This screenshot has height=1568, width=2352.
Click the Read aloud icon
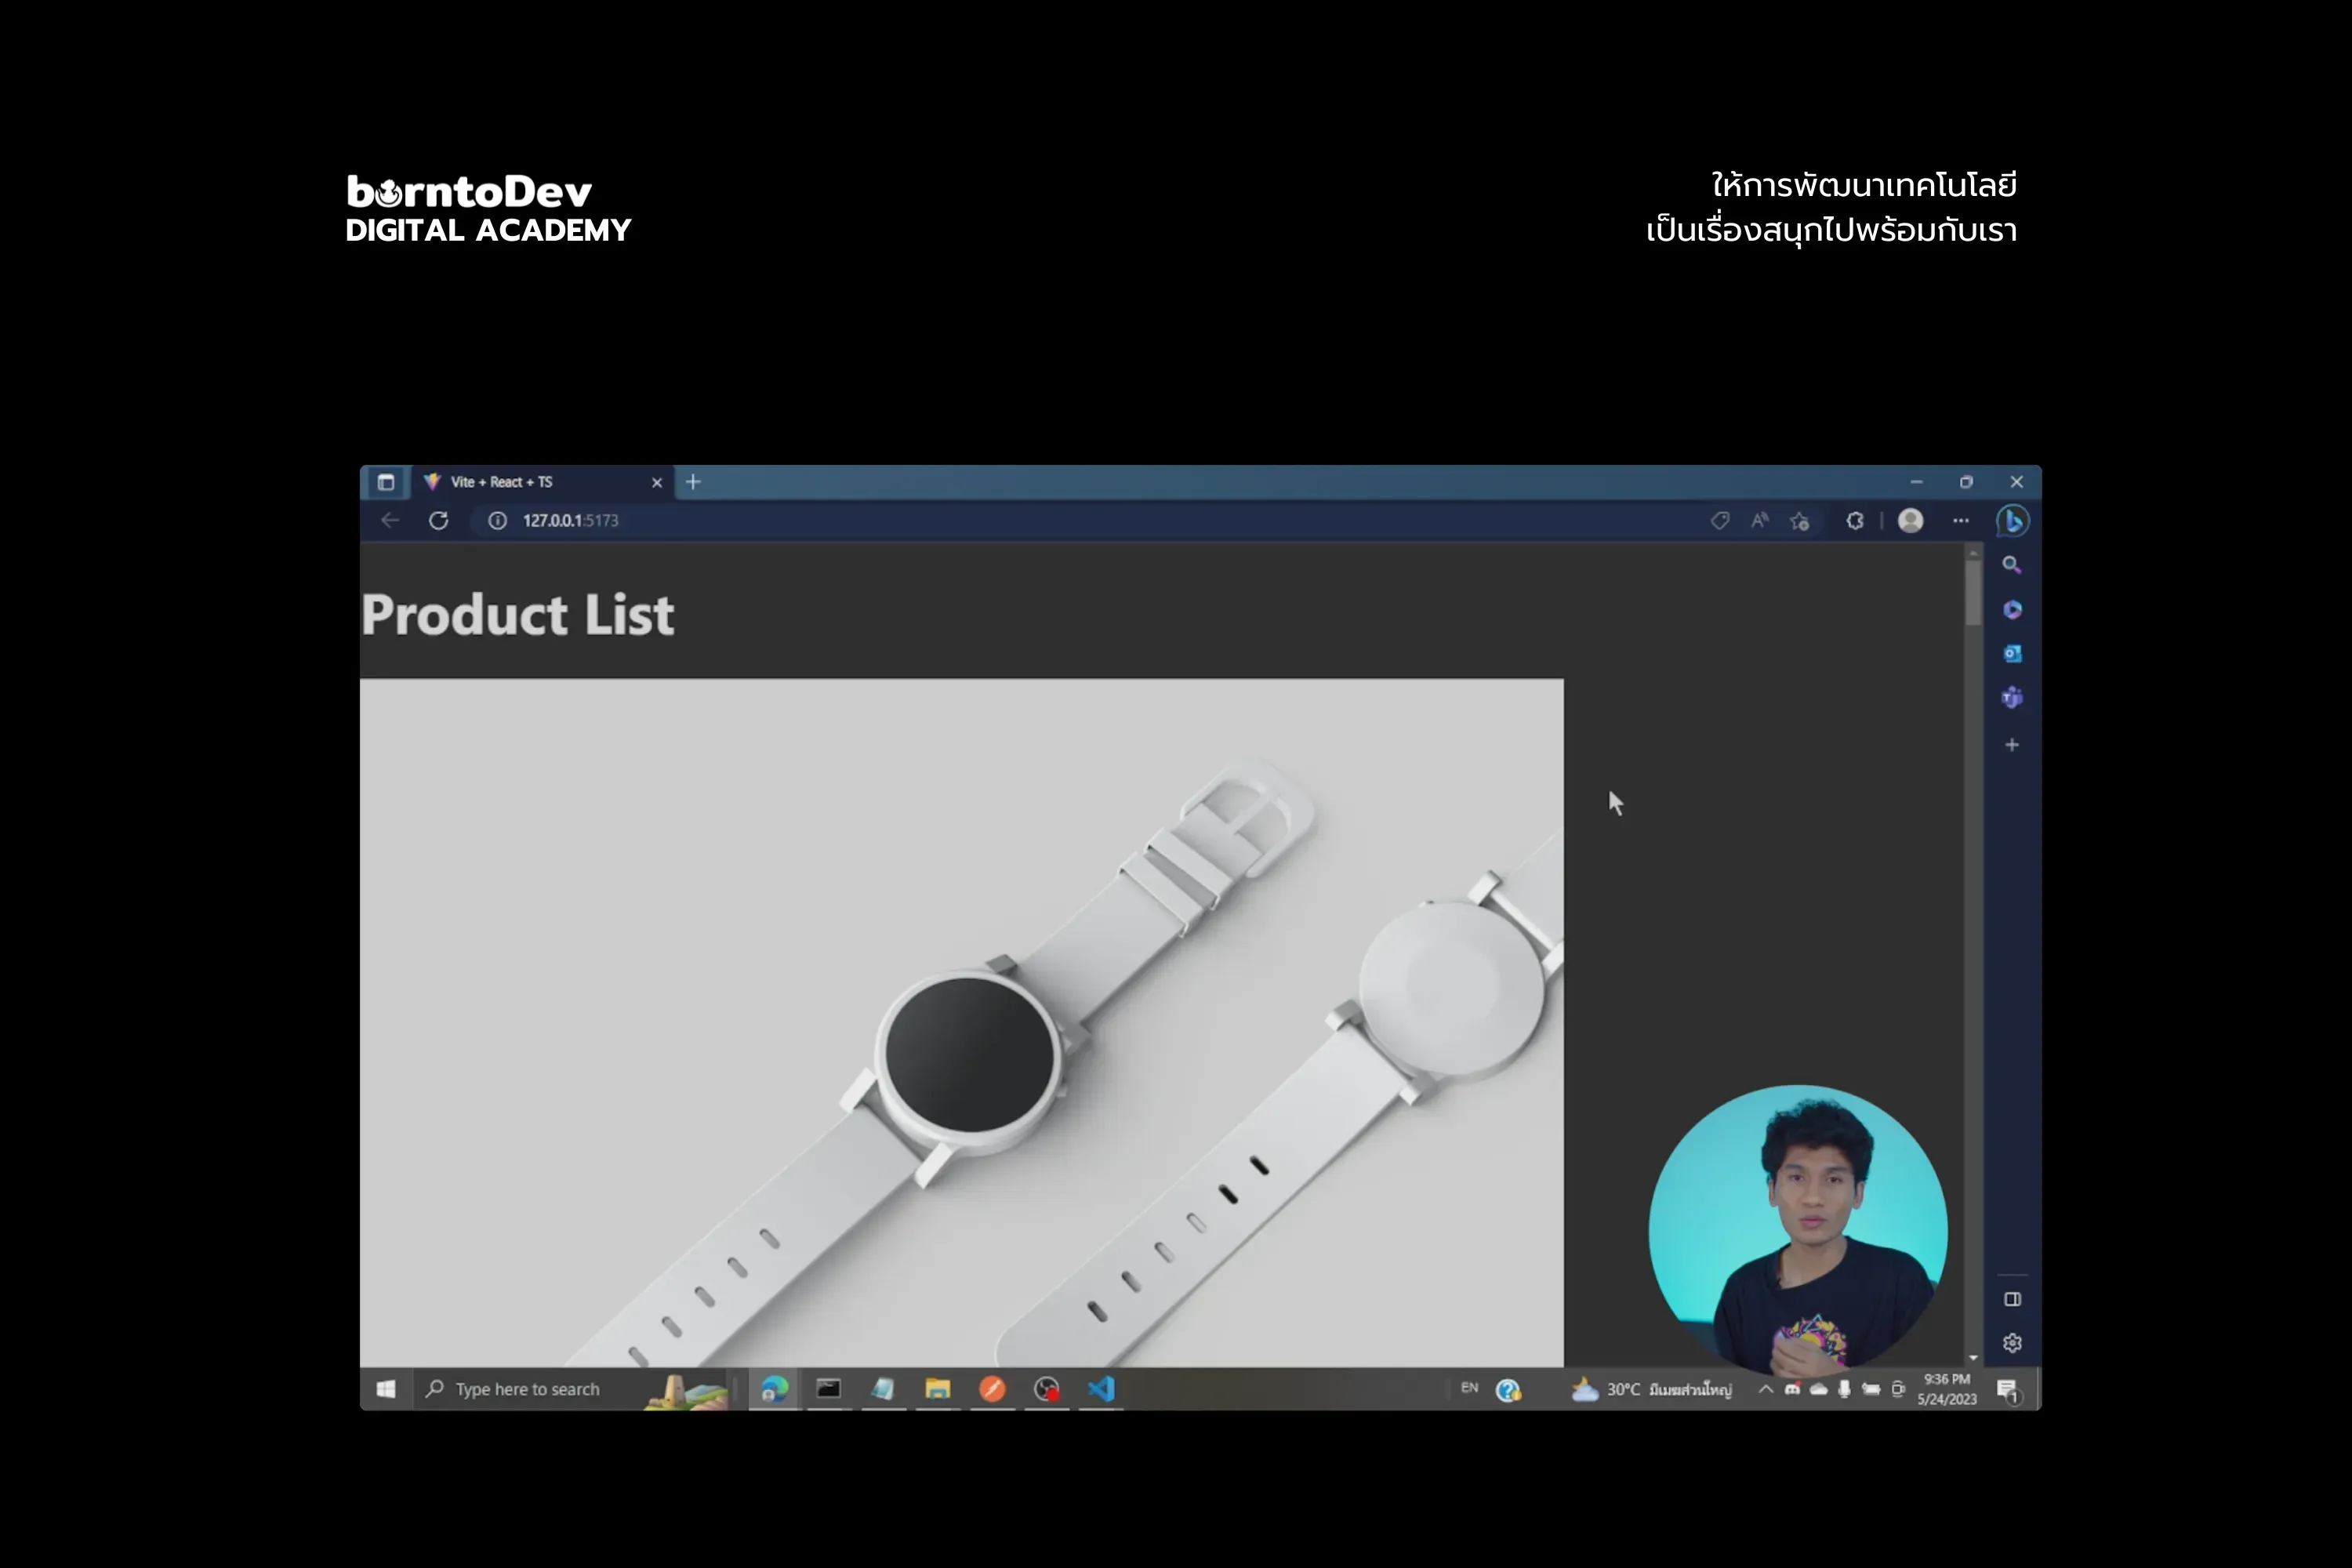click(x=1760, y=521)
